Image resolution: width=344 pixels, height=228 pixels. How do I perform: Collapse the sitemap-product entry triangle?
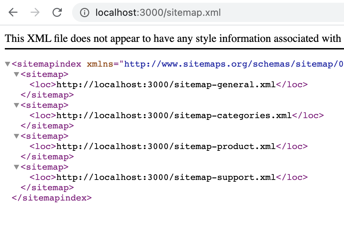click(x=16, y=136)
